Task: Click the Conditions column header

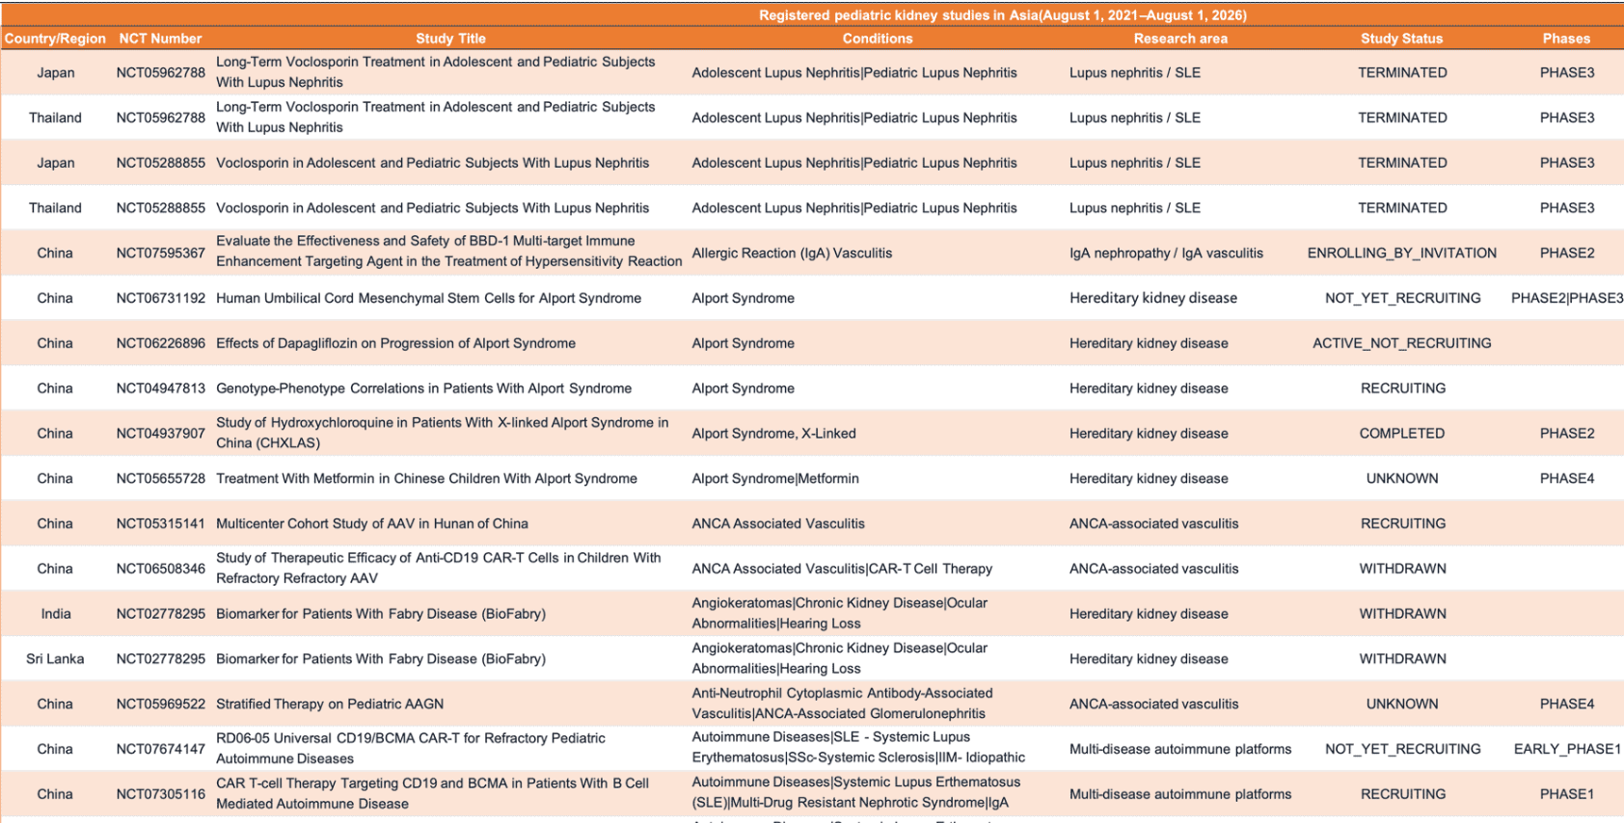Action: click(877, 39)
